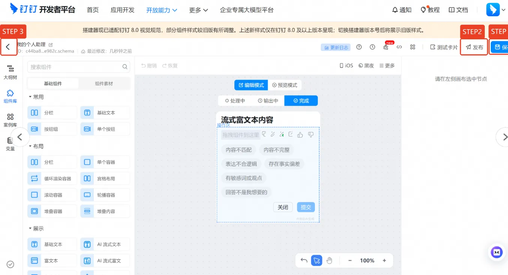The width and height of the screenshot is (508, 275).
Task: Select the pointer tool in the bottom toolbar
Action: pos(316,260)
